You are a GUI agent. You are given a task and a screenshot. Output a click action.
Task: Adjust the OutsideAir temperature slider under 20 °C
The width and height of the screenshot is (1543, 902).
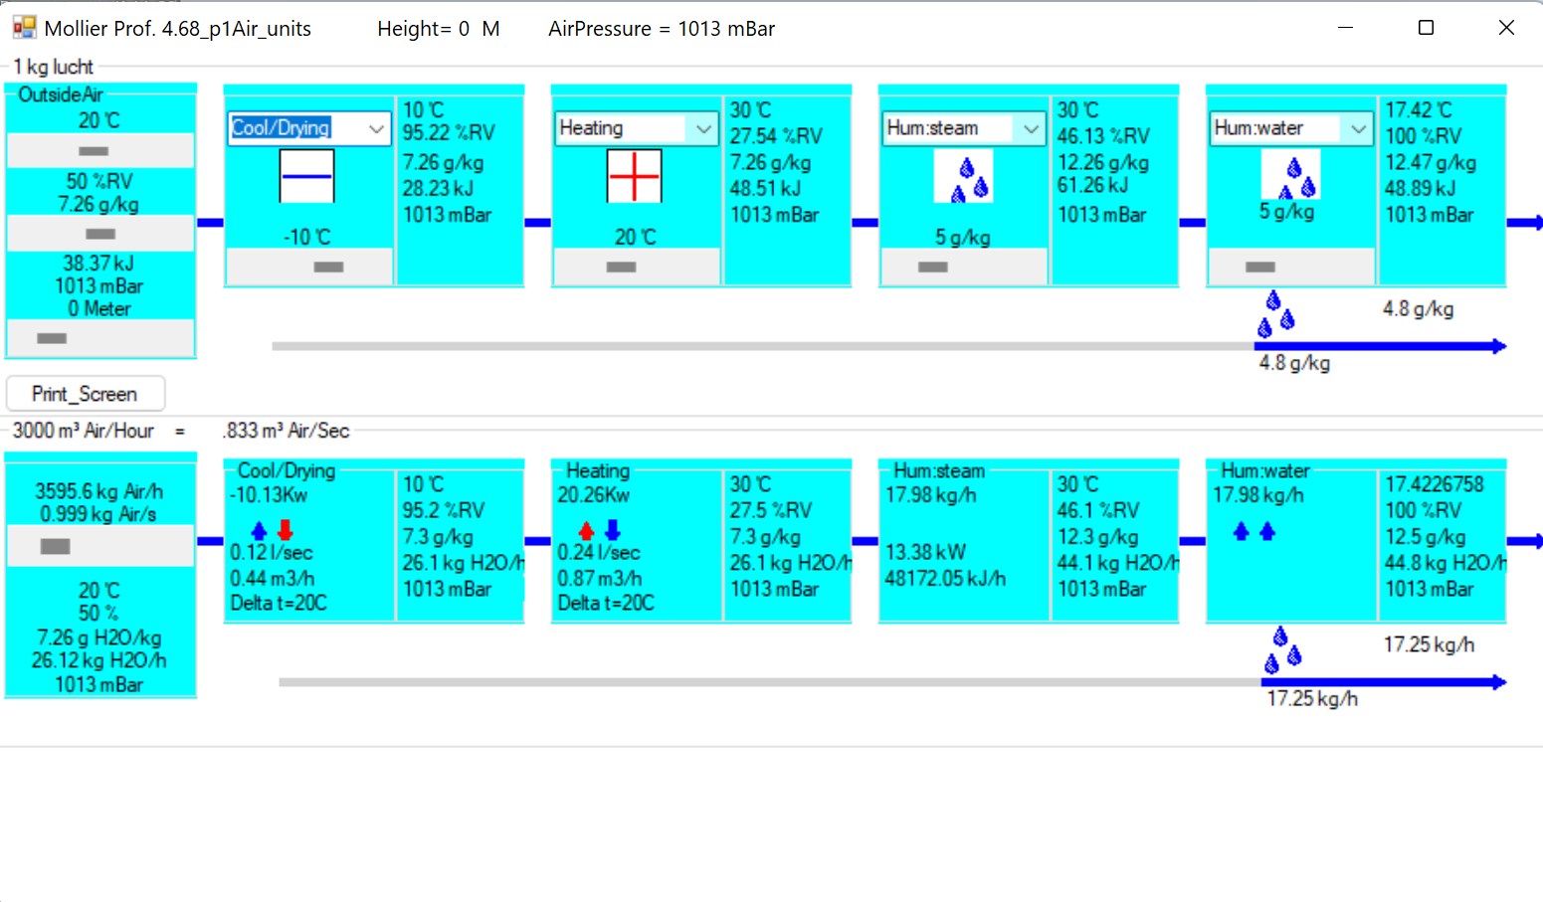tap(99, 151)
